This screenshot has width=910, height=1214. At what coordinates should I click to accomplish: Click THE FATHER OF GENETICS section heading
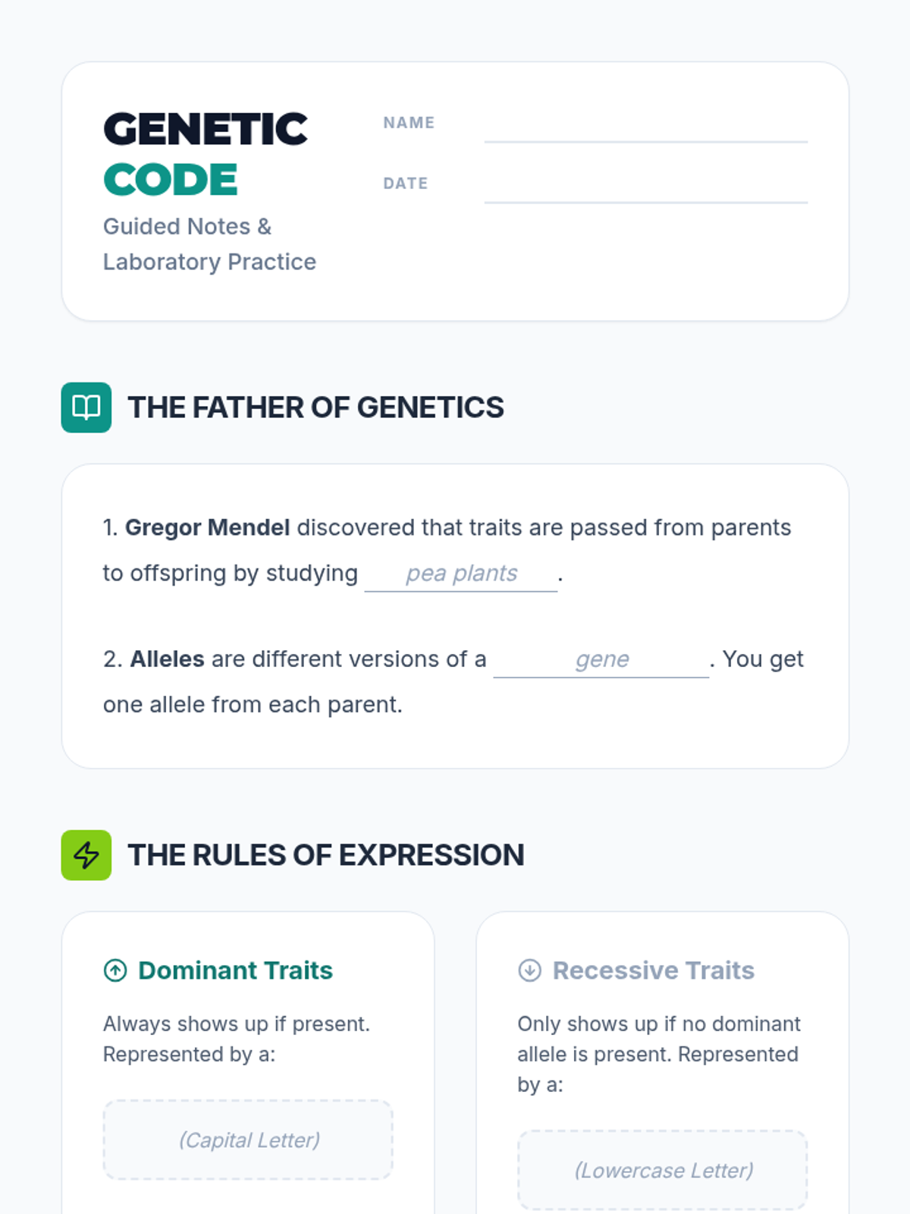[x=316, y=407]
